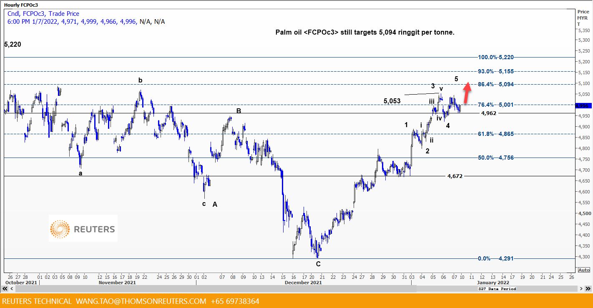The width and height of the screenshot is (593, 308).
Task: Click the 4,300 price axis value
Action: click(x=584, y=257)
